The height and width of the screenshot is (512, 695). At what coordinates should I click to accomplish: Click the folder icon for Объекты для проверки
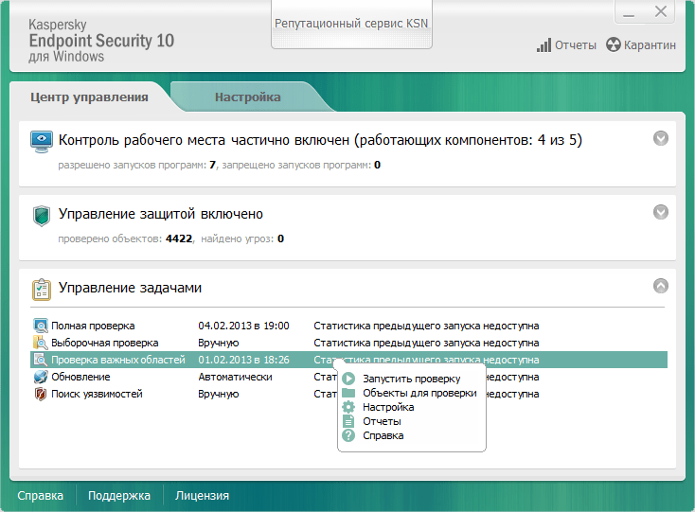coord(348,393)
